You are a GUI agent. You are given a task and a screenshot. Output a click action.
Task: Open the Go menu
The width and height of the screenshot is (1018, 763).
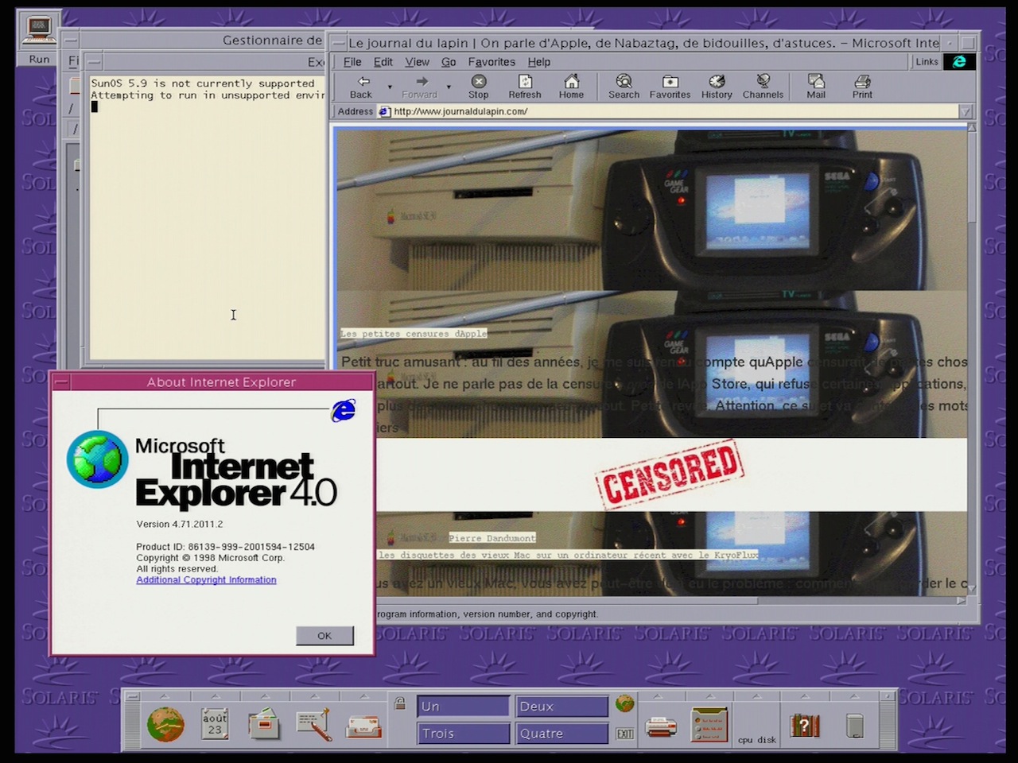(449, 62)
